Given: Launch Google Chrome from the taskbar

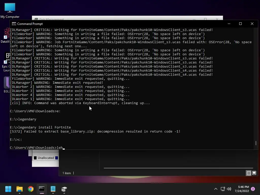Looking at the screenshot, I should click(x=31, y=189).
